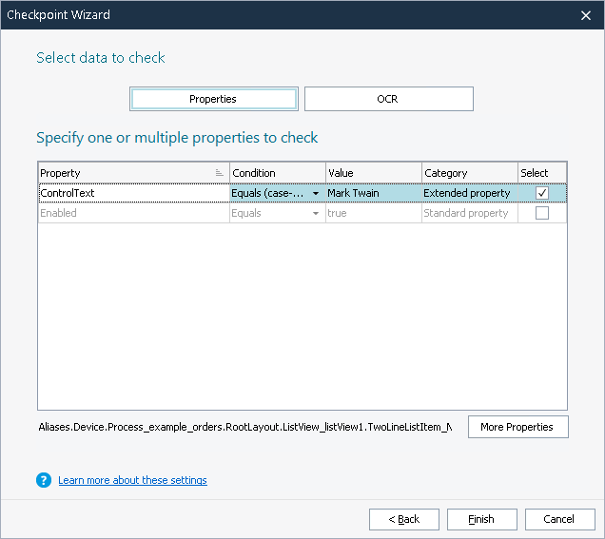Open Learn more about these settings link
Screen dimensions: 605x539
[x=132, y=480]
